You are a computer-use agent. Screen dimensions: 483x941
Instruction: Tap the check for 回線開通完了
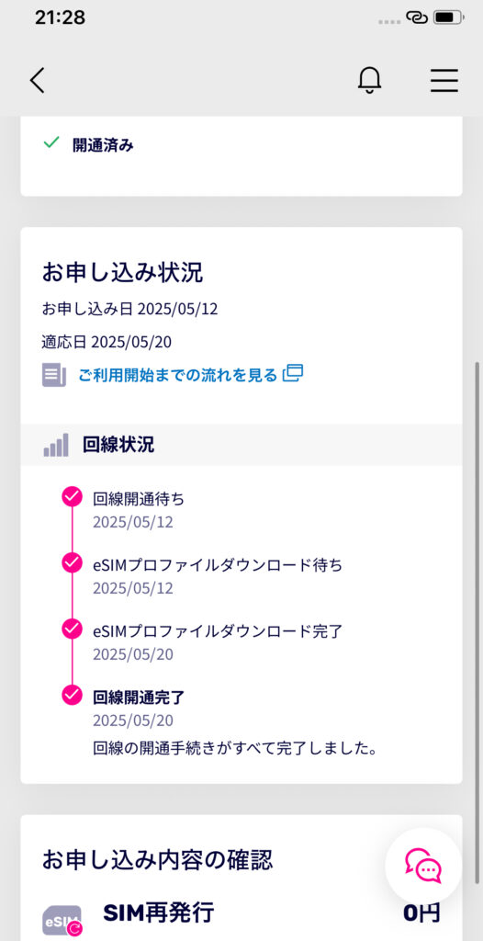pos(72,695)
